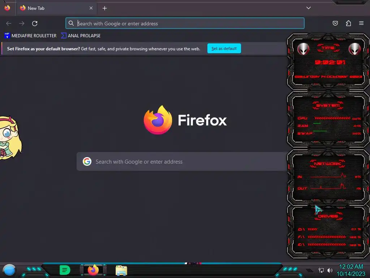Screen dimensions: 370x278
Task: Click the G:\ drive usage bar
Action: click(327, 245)
